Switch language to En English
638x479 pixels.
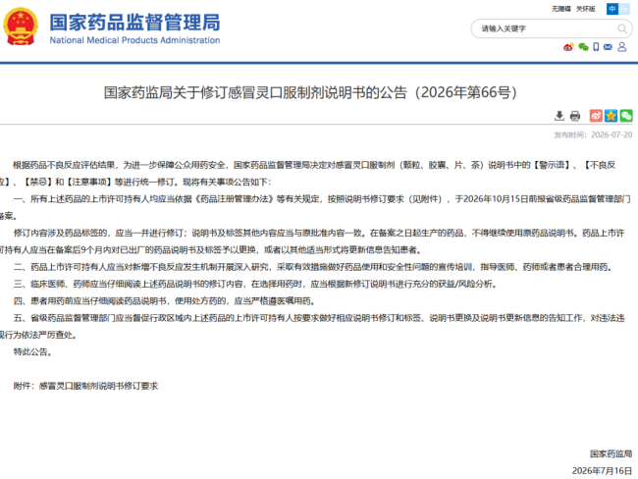[624, 9]
